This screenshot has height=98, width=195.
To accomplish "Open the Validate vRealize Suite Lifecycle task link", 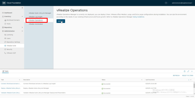I will coord(11,93).
